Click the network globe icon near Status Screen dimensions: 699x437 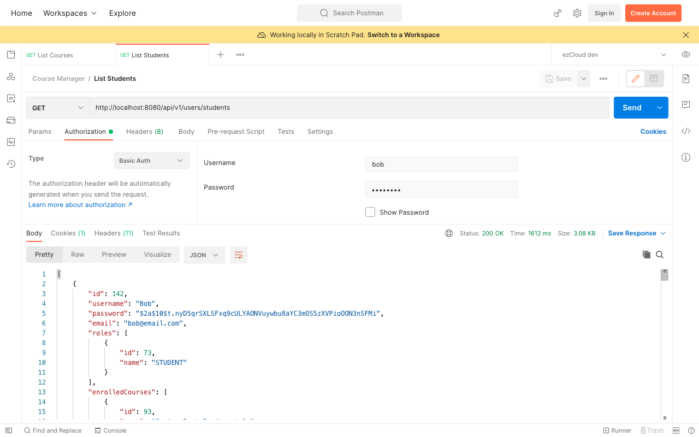pyautogui.click(x=449, y=233)
